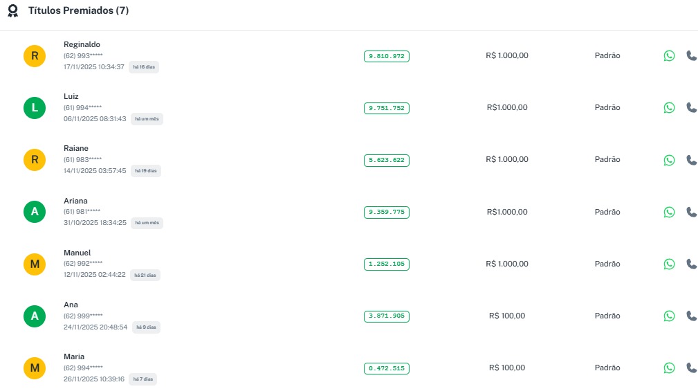
Task: Call Reginaldo using the phone icon
Action: point(691,56)
